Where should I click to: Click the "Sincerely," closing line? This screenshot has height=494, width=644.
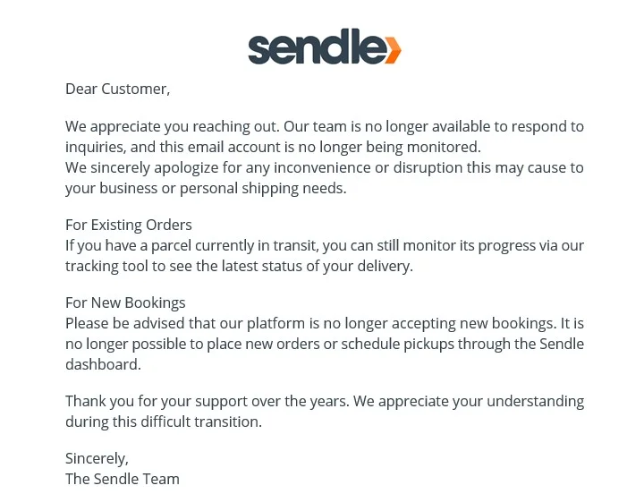pyautogui.click(x=97, y=458)
